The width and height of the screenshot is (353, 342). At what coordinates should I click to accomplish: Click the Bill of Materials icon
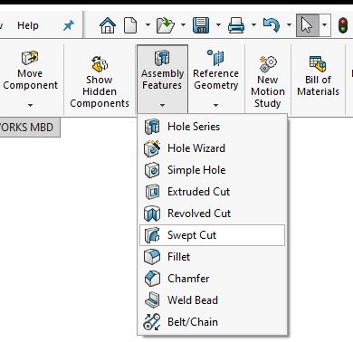click(318, 63)
